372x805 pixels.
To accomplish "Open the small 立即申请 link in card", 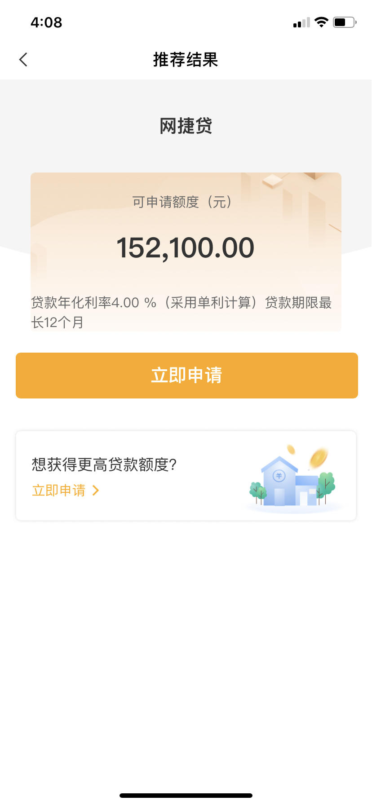I will pyautogui.click(x=59, y=490).
